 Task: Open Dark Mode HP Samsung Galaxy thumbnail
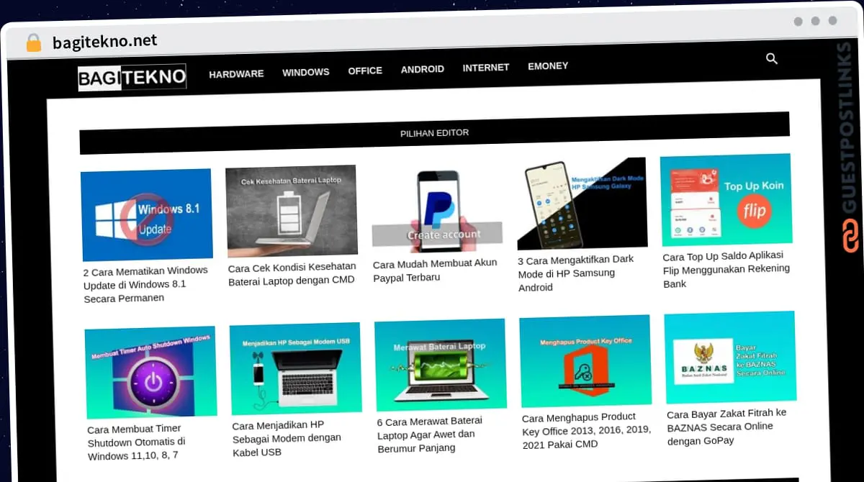(582, 204)
